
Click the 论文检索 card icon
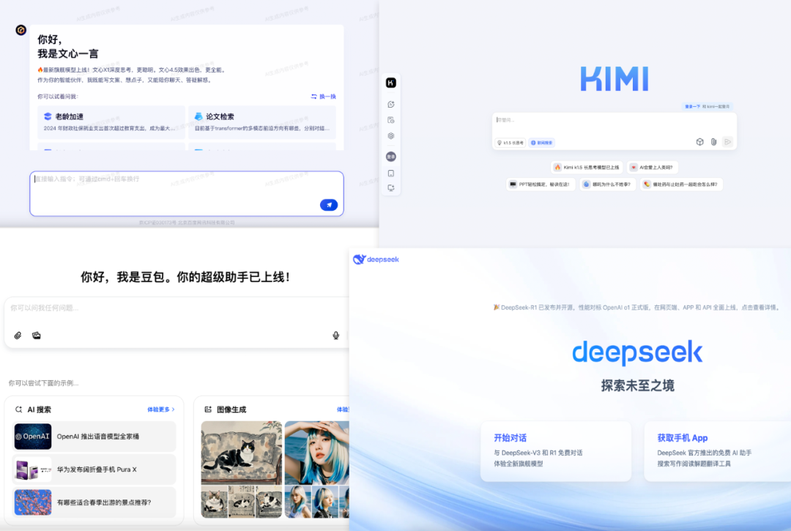point(198,116)
